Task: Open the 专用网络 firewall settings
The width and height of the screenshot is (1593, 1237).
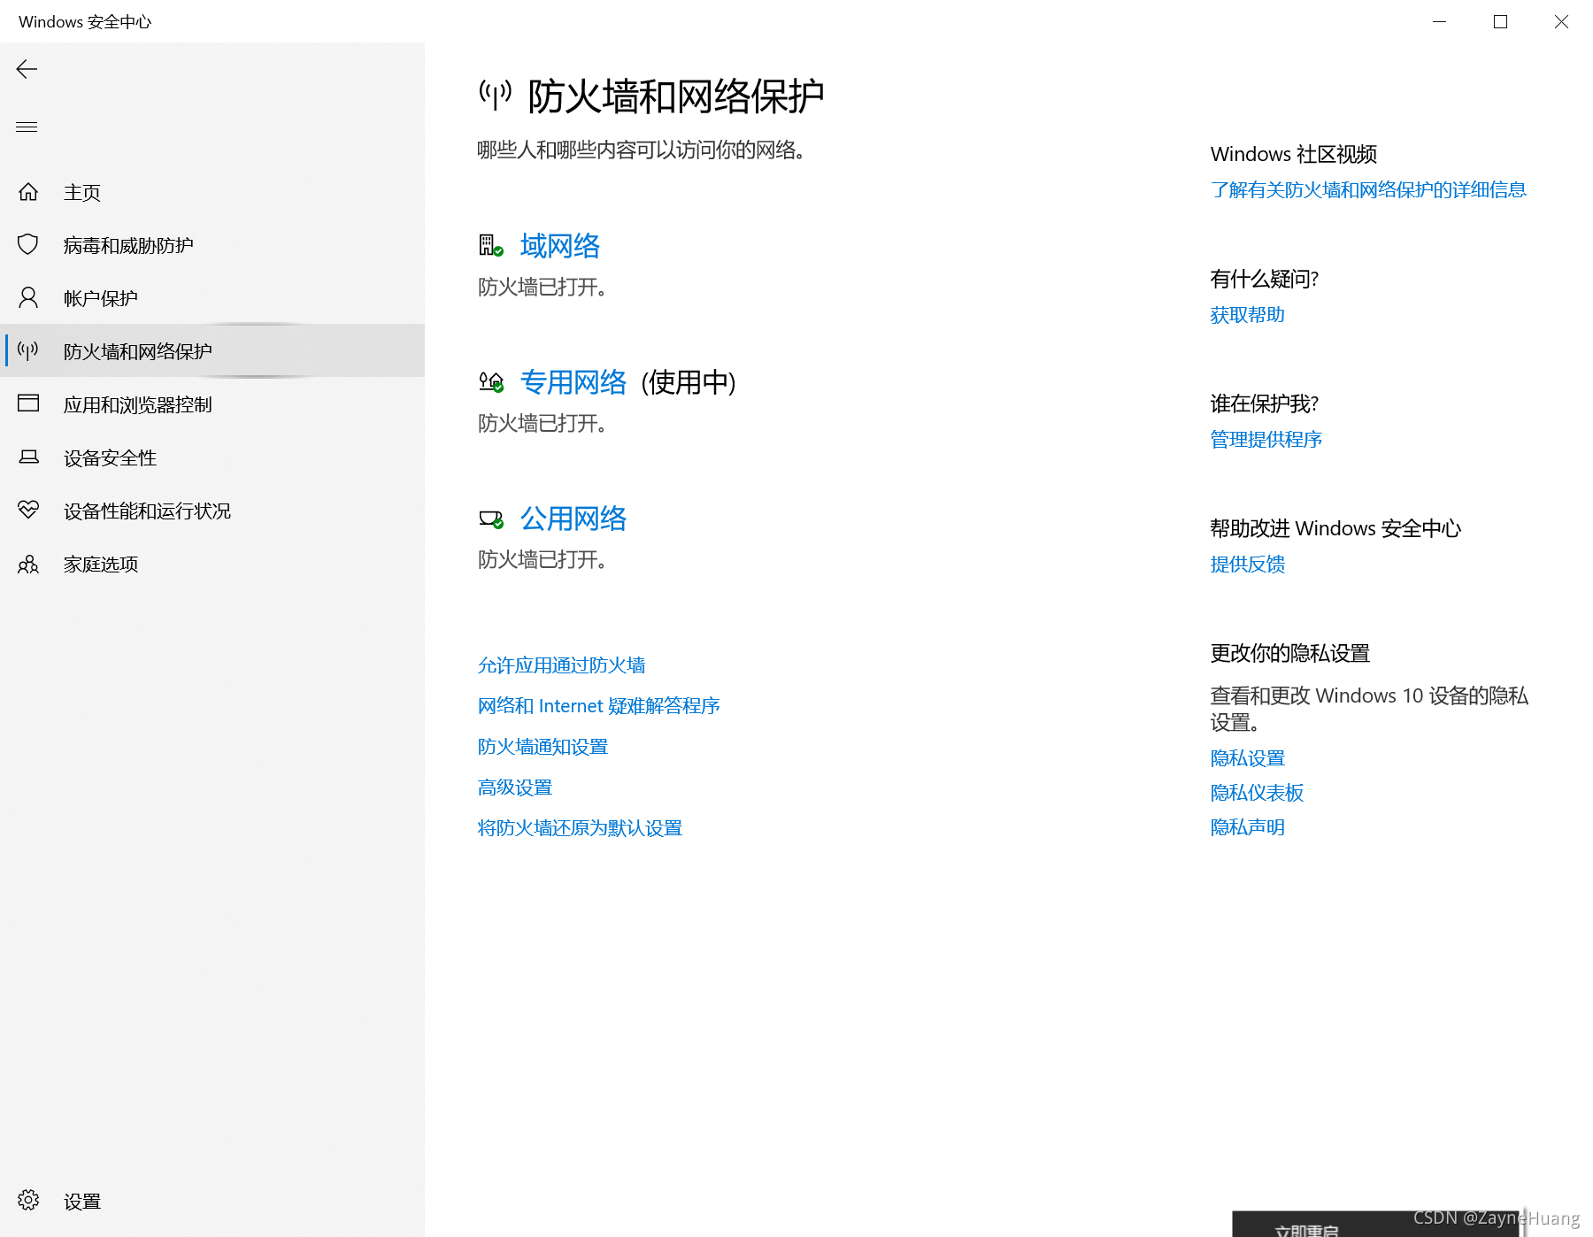Action: 573,381
